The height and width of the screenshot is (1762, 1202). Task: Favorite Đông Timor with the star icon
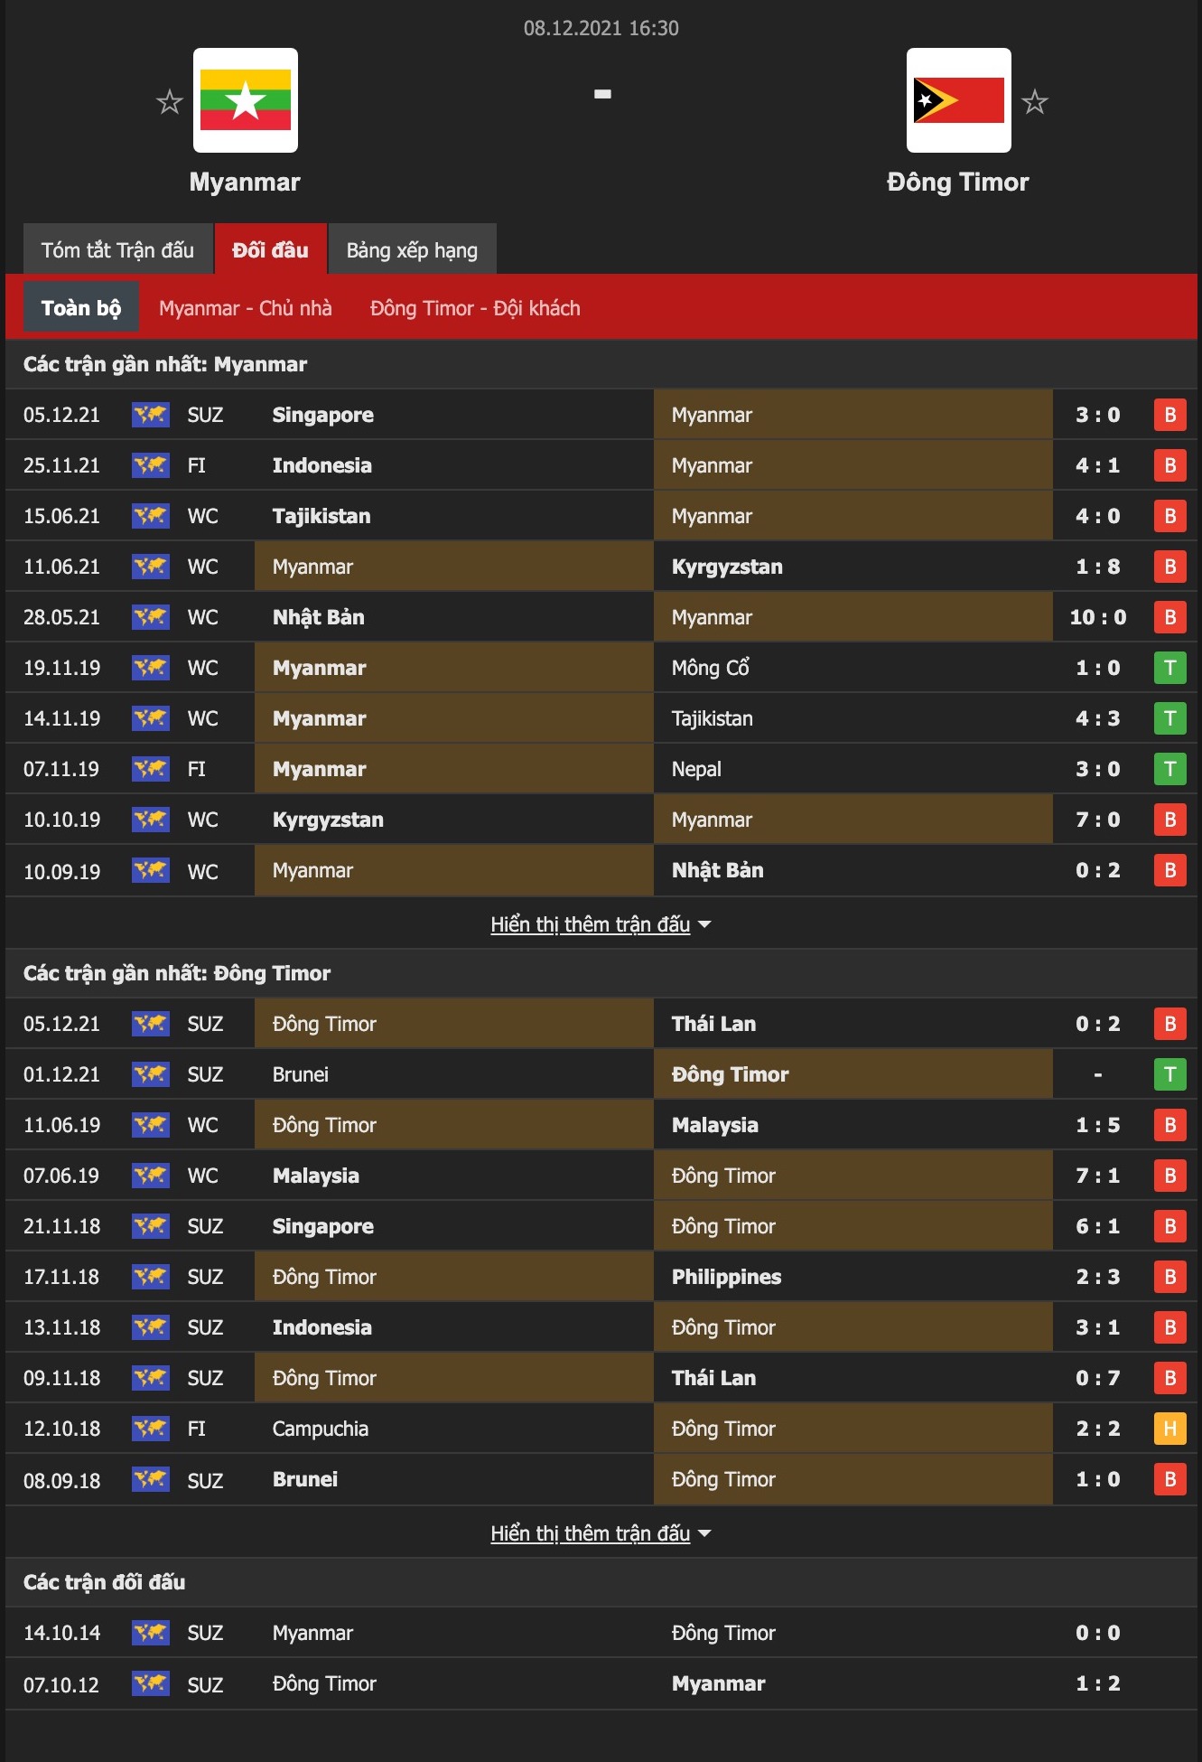1035,101
